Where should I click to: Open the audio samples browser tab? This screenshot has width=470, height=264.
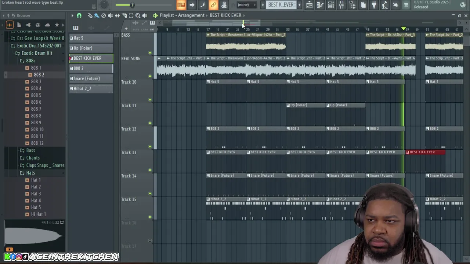click(10, 25)
